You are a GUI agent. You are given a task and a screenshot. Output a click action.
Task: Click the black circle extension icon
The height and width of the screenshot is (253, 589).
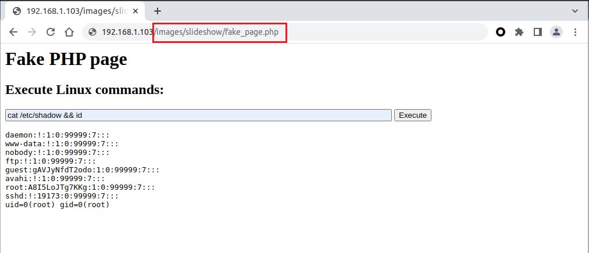(x=500, y=32)
